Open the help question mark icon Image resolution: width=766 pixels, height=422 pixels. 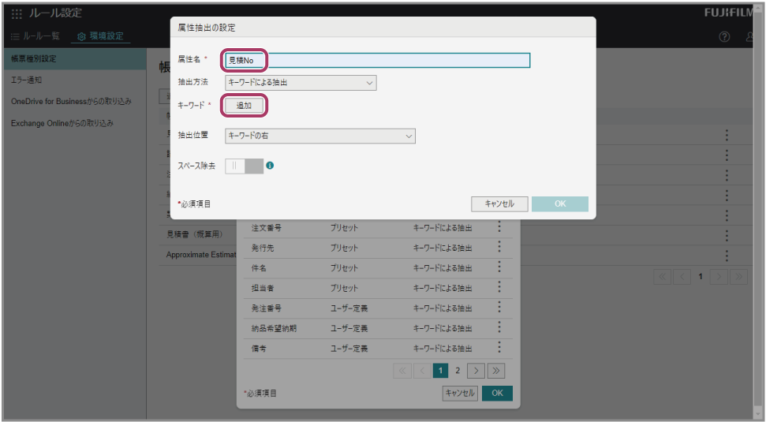coord(724,36)
